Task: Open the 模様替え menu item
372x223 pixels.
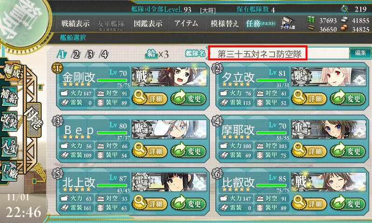Action: click(224, 23)
